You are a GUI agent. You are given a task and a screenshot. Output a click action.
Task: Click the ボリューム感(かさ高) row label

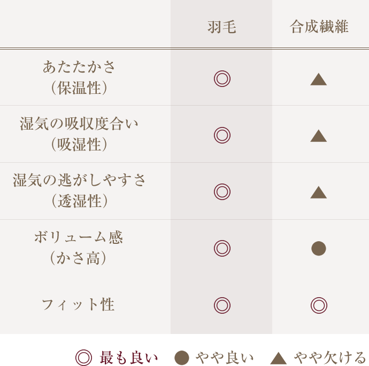tap(79, 247)
